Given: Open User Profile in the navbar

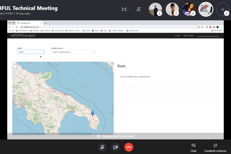Looking at the screenshot, I should pyautogui.click(x=188, y=36).
